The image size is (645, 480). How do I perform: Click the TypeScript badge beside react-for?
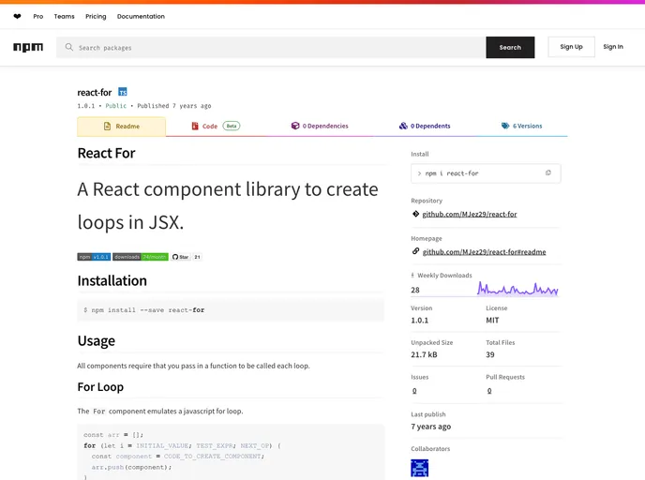click(123, 92)
